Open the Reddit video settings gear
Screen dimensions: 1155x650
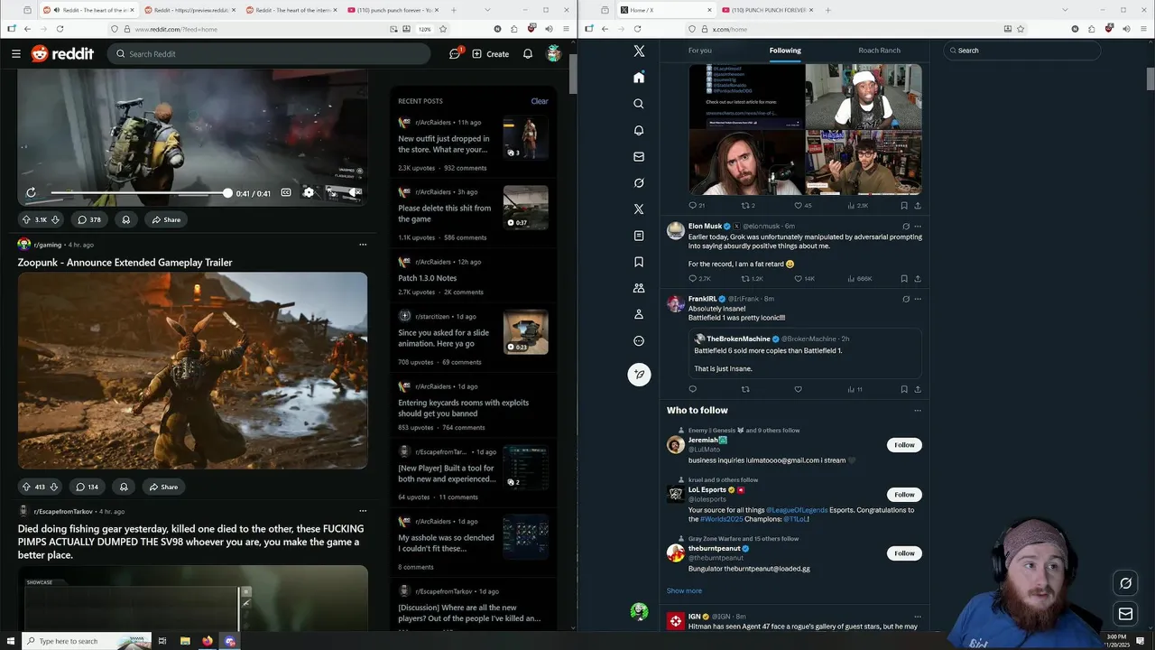tap(309, 192)
